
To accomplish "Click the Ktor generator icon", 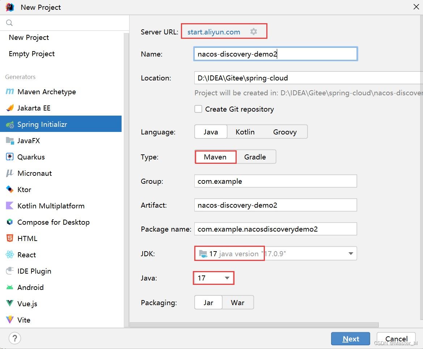I will pyautogui.click(x=10, y=190).
